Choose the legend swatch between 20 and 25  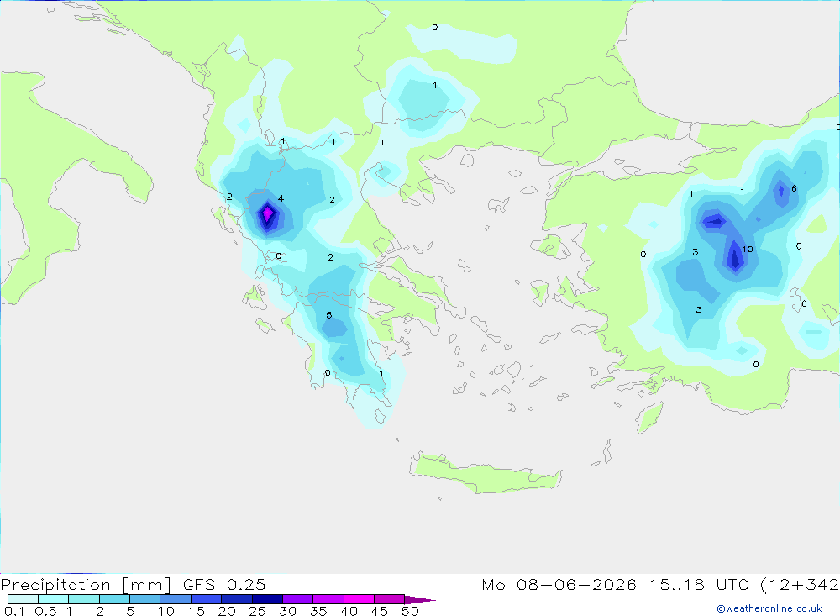[236, 599]
